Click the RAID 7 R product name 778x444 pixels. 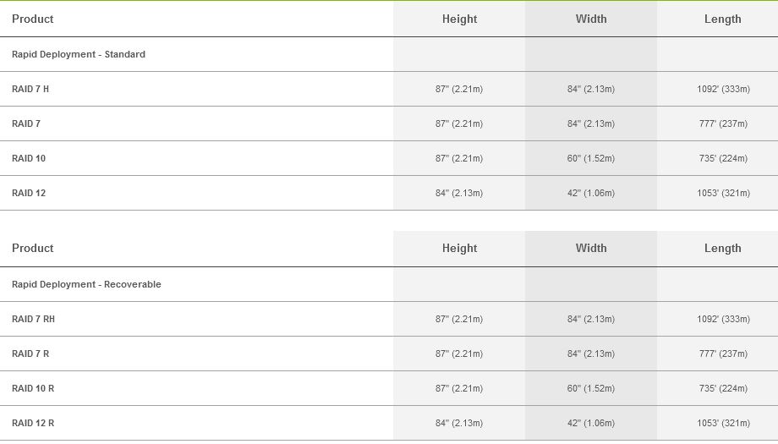[30, 354]
